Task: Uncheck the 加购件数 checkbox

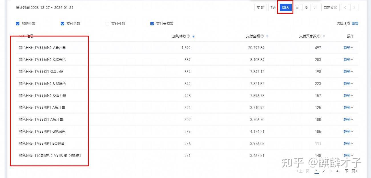Action: (x=18, y=24)
